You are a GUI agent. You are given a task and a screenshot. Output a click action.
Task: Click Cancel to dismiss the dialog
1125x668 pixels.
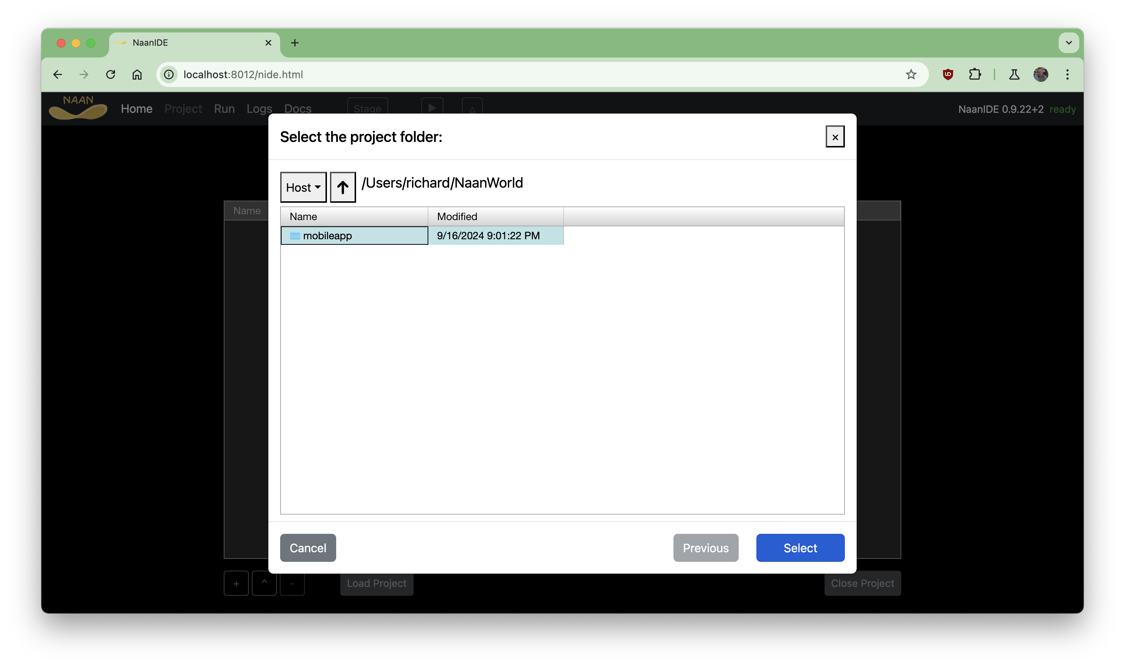(307, 548)
